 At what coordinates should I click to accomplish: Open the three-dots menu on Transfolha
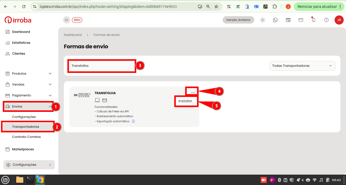193,93
